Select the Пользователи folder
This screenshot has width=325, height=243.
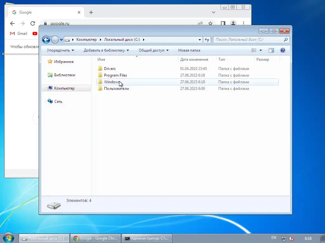point(116,89)
